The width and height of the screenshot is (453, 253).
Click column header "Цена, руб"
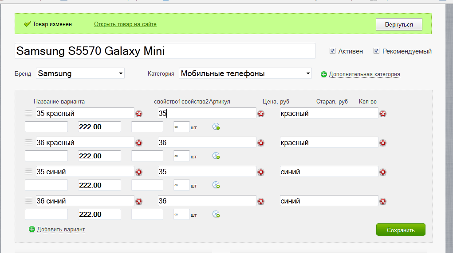pos(276,101)
